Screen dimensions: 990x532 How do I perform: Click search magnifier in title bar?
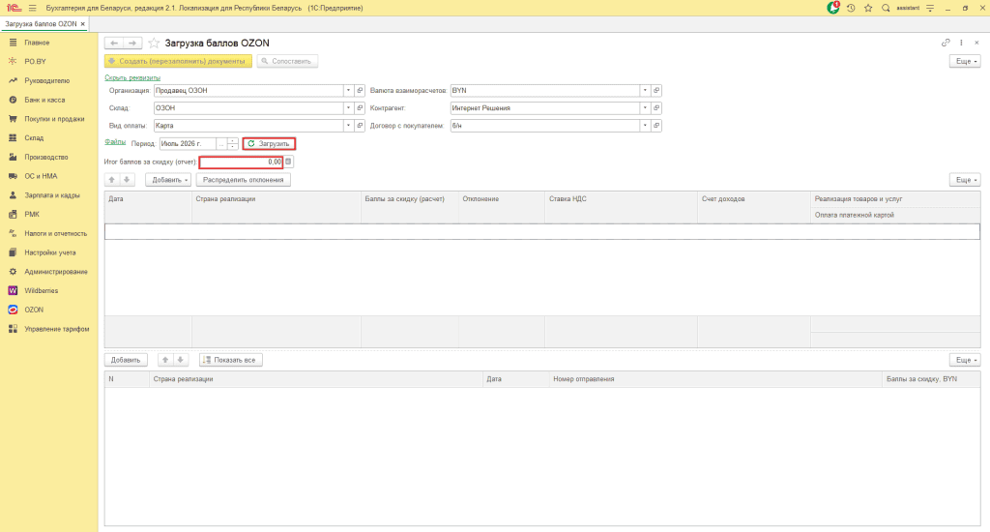pos(886,8)
